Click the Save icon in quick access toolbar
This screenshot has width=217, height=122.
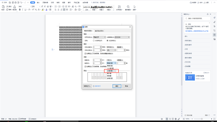click(x=10, y=2)
